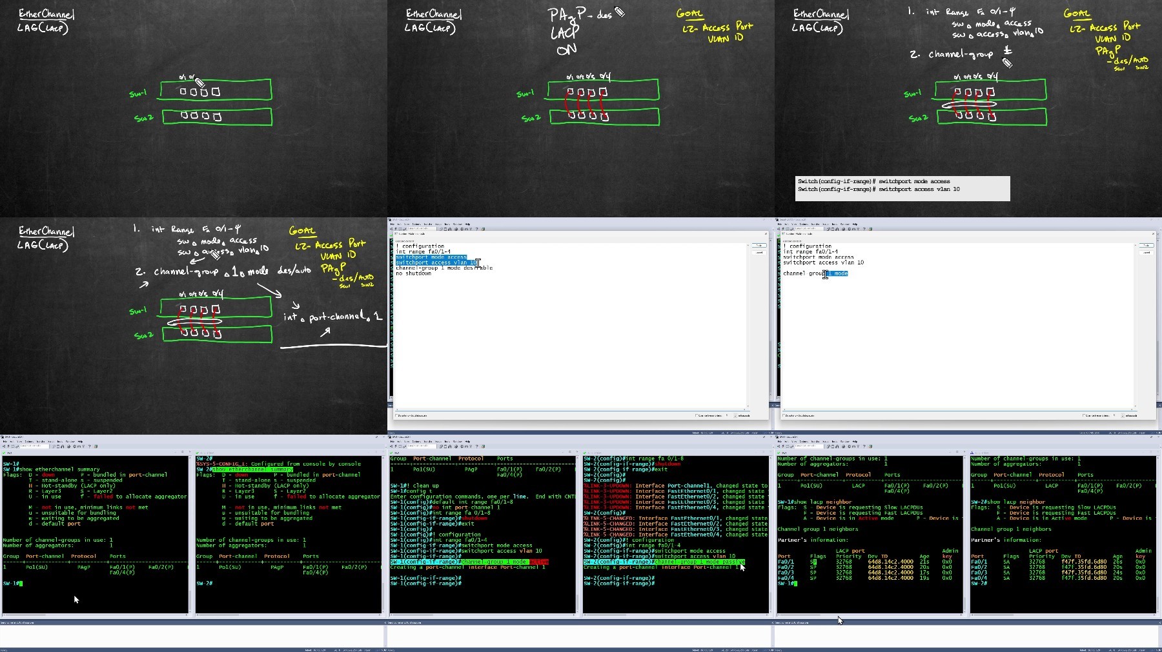Click the highlighted 'switchport mode access' editor line
Viewport: 1162px width, 652px height.
[431, 257]
